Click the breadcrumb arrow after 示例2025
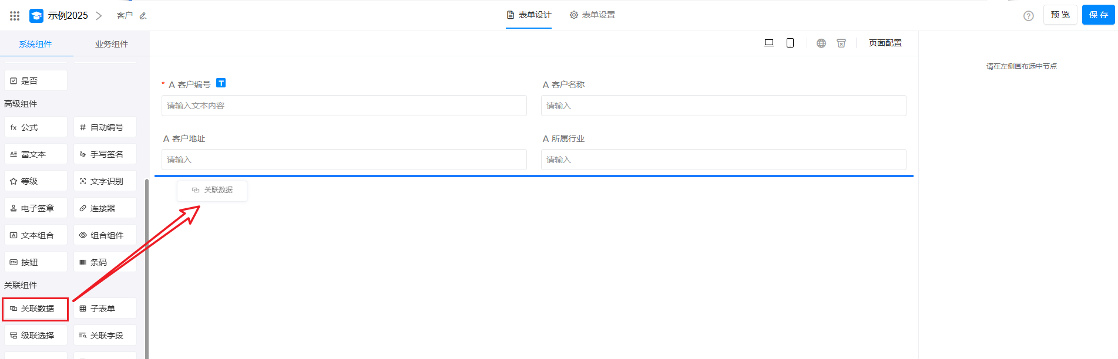This screenshot has width=1118, height=359. pos(99,16)
